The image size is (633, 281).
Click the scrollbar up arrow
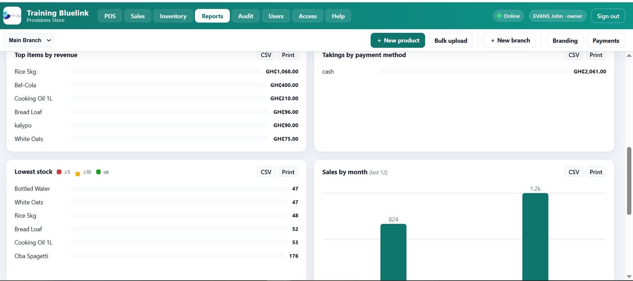tap(629, 55)
